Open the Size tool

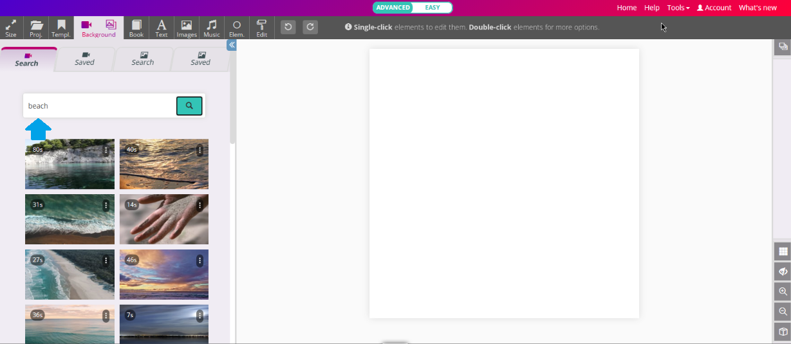tap(11, 28)
